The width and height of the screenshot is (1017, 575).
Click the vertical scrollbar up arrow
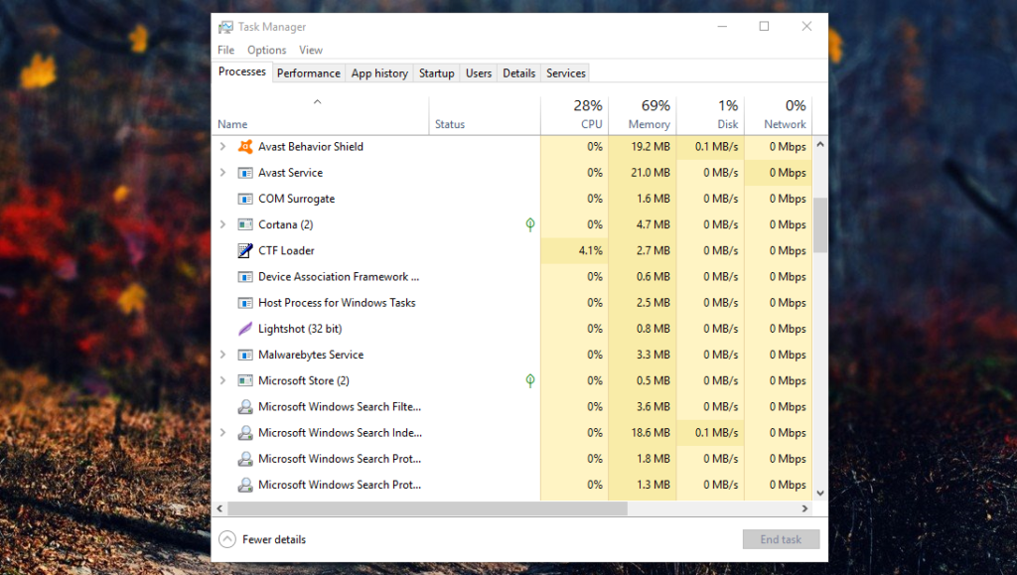pyautogui.click(x=820, y=144)
